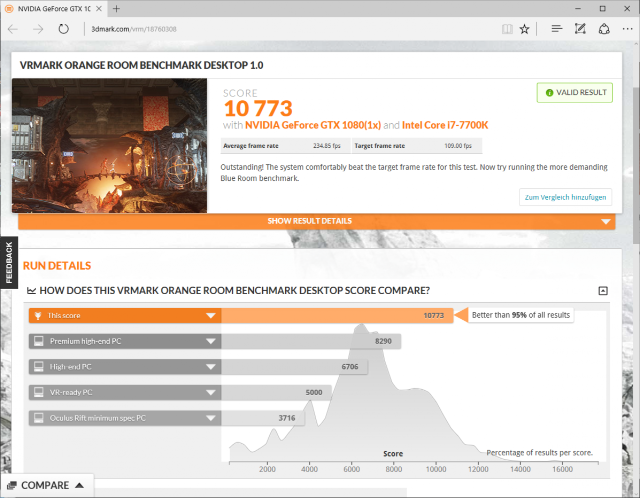
Task: Minimize the Edge browser window
Action: point(578,8)
